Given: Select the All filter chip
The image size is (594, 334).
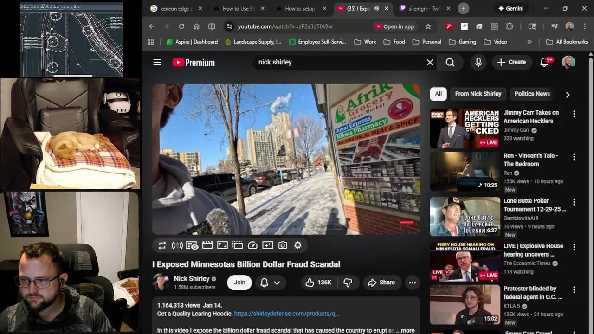Looking at the screenshot, I should tap(439, 94).
